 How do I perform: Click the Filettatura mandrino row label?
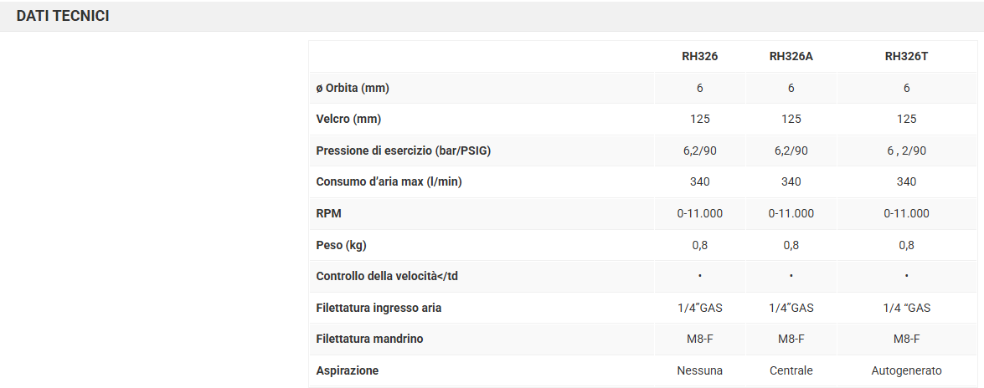coord(369,339)
